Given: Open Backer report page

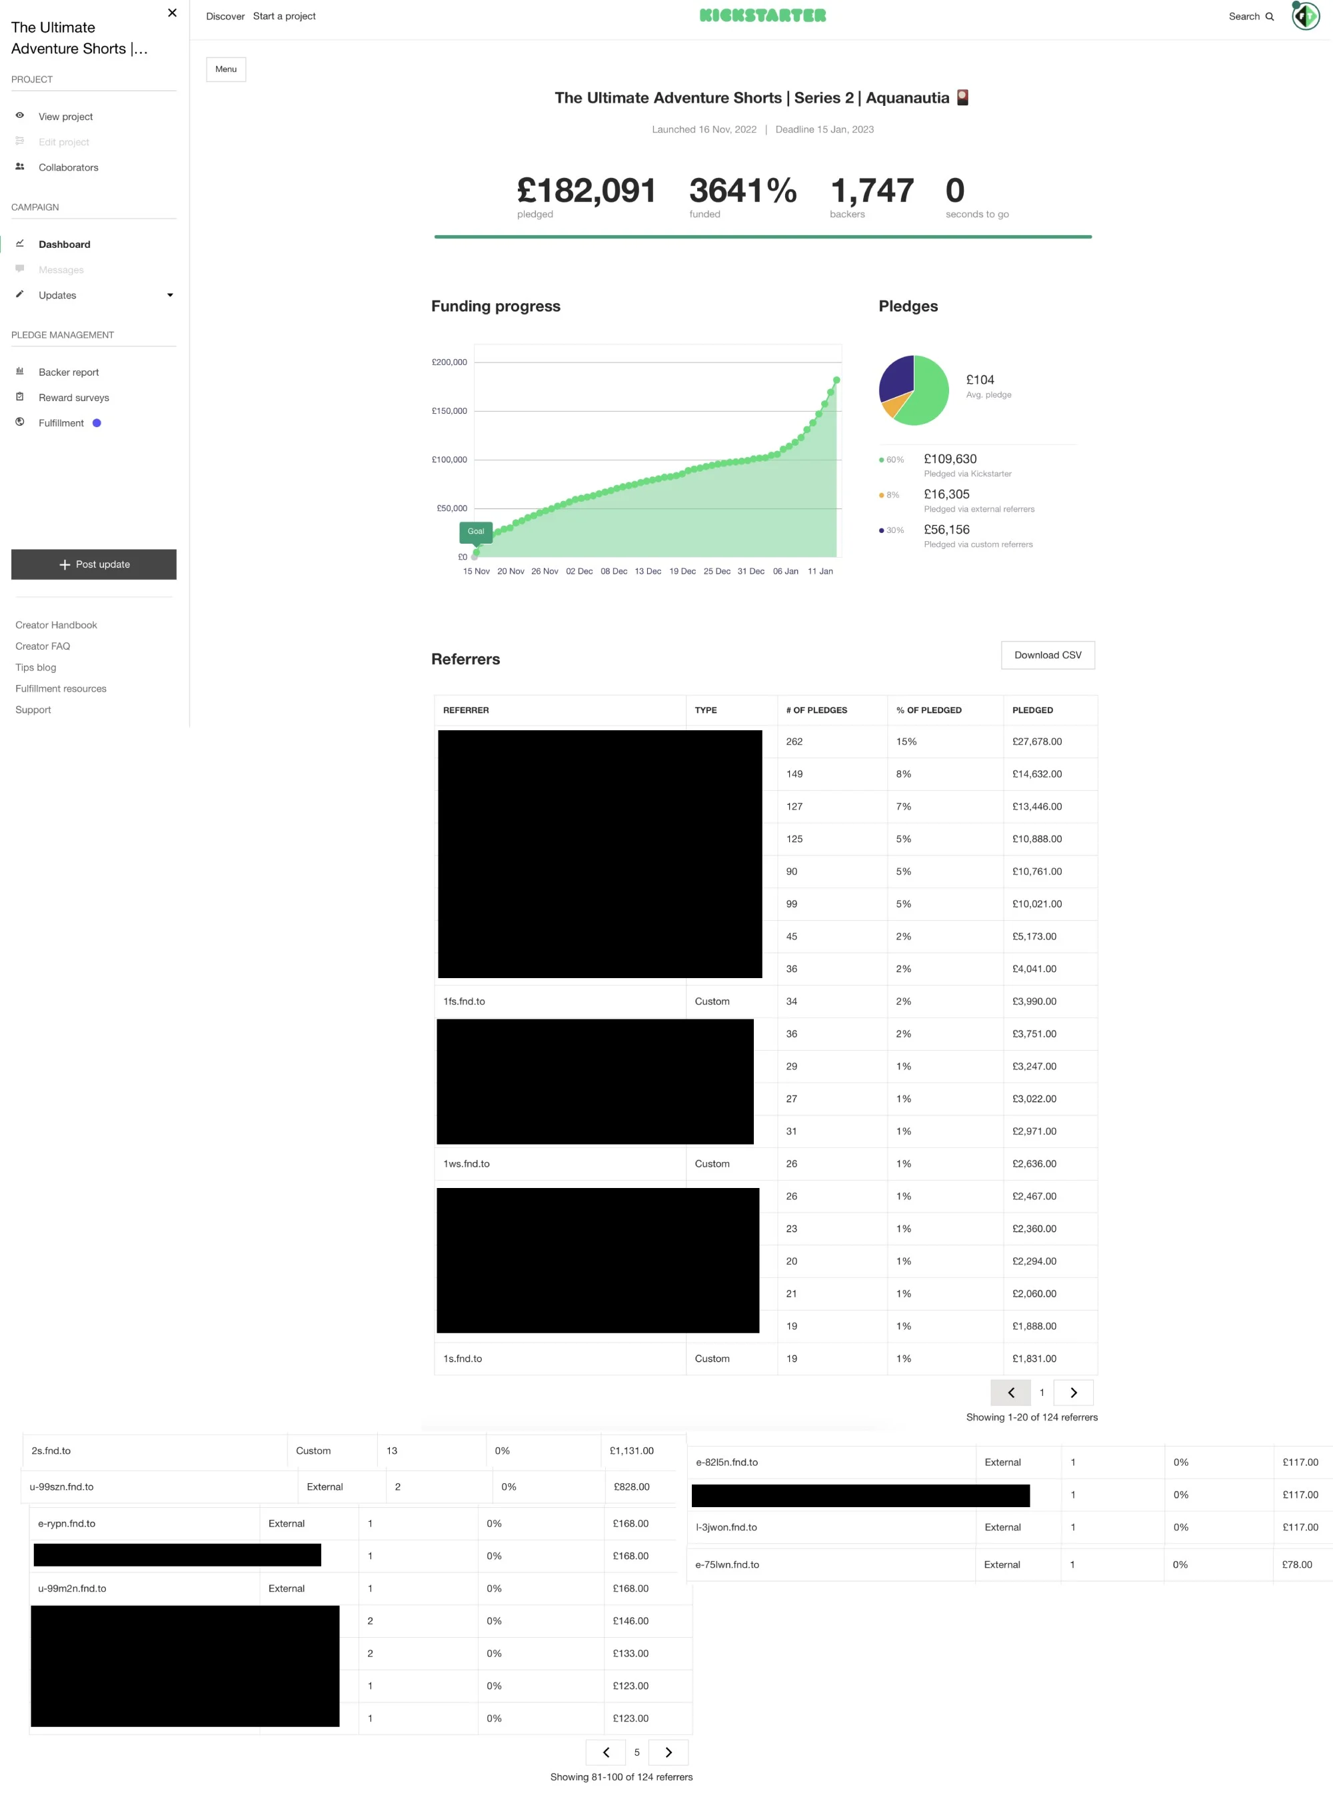Looking at the screenshot, I should coord(69,372).
